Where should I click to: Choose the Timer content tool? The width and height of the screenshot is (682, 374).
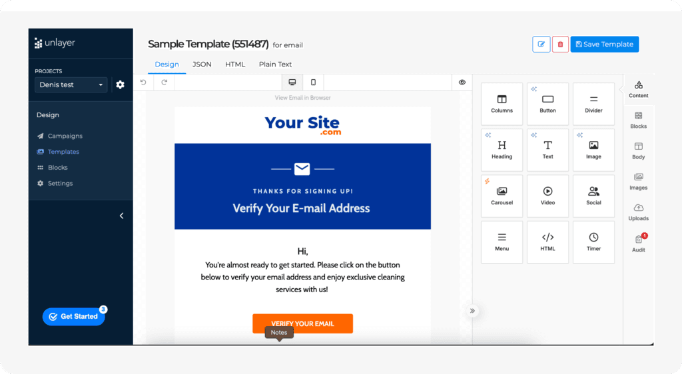pos(593,242)
